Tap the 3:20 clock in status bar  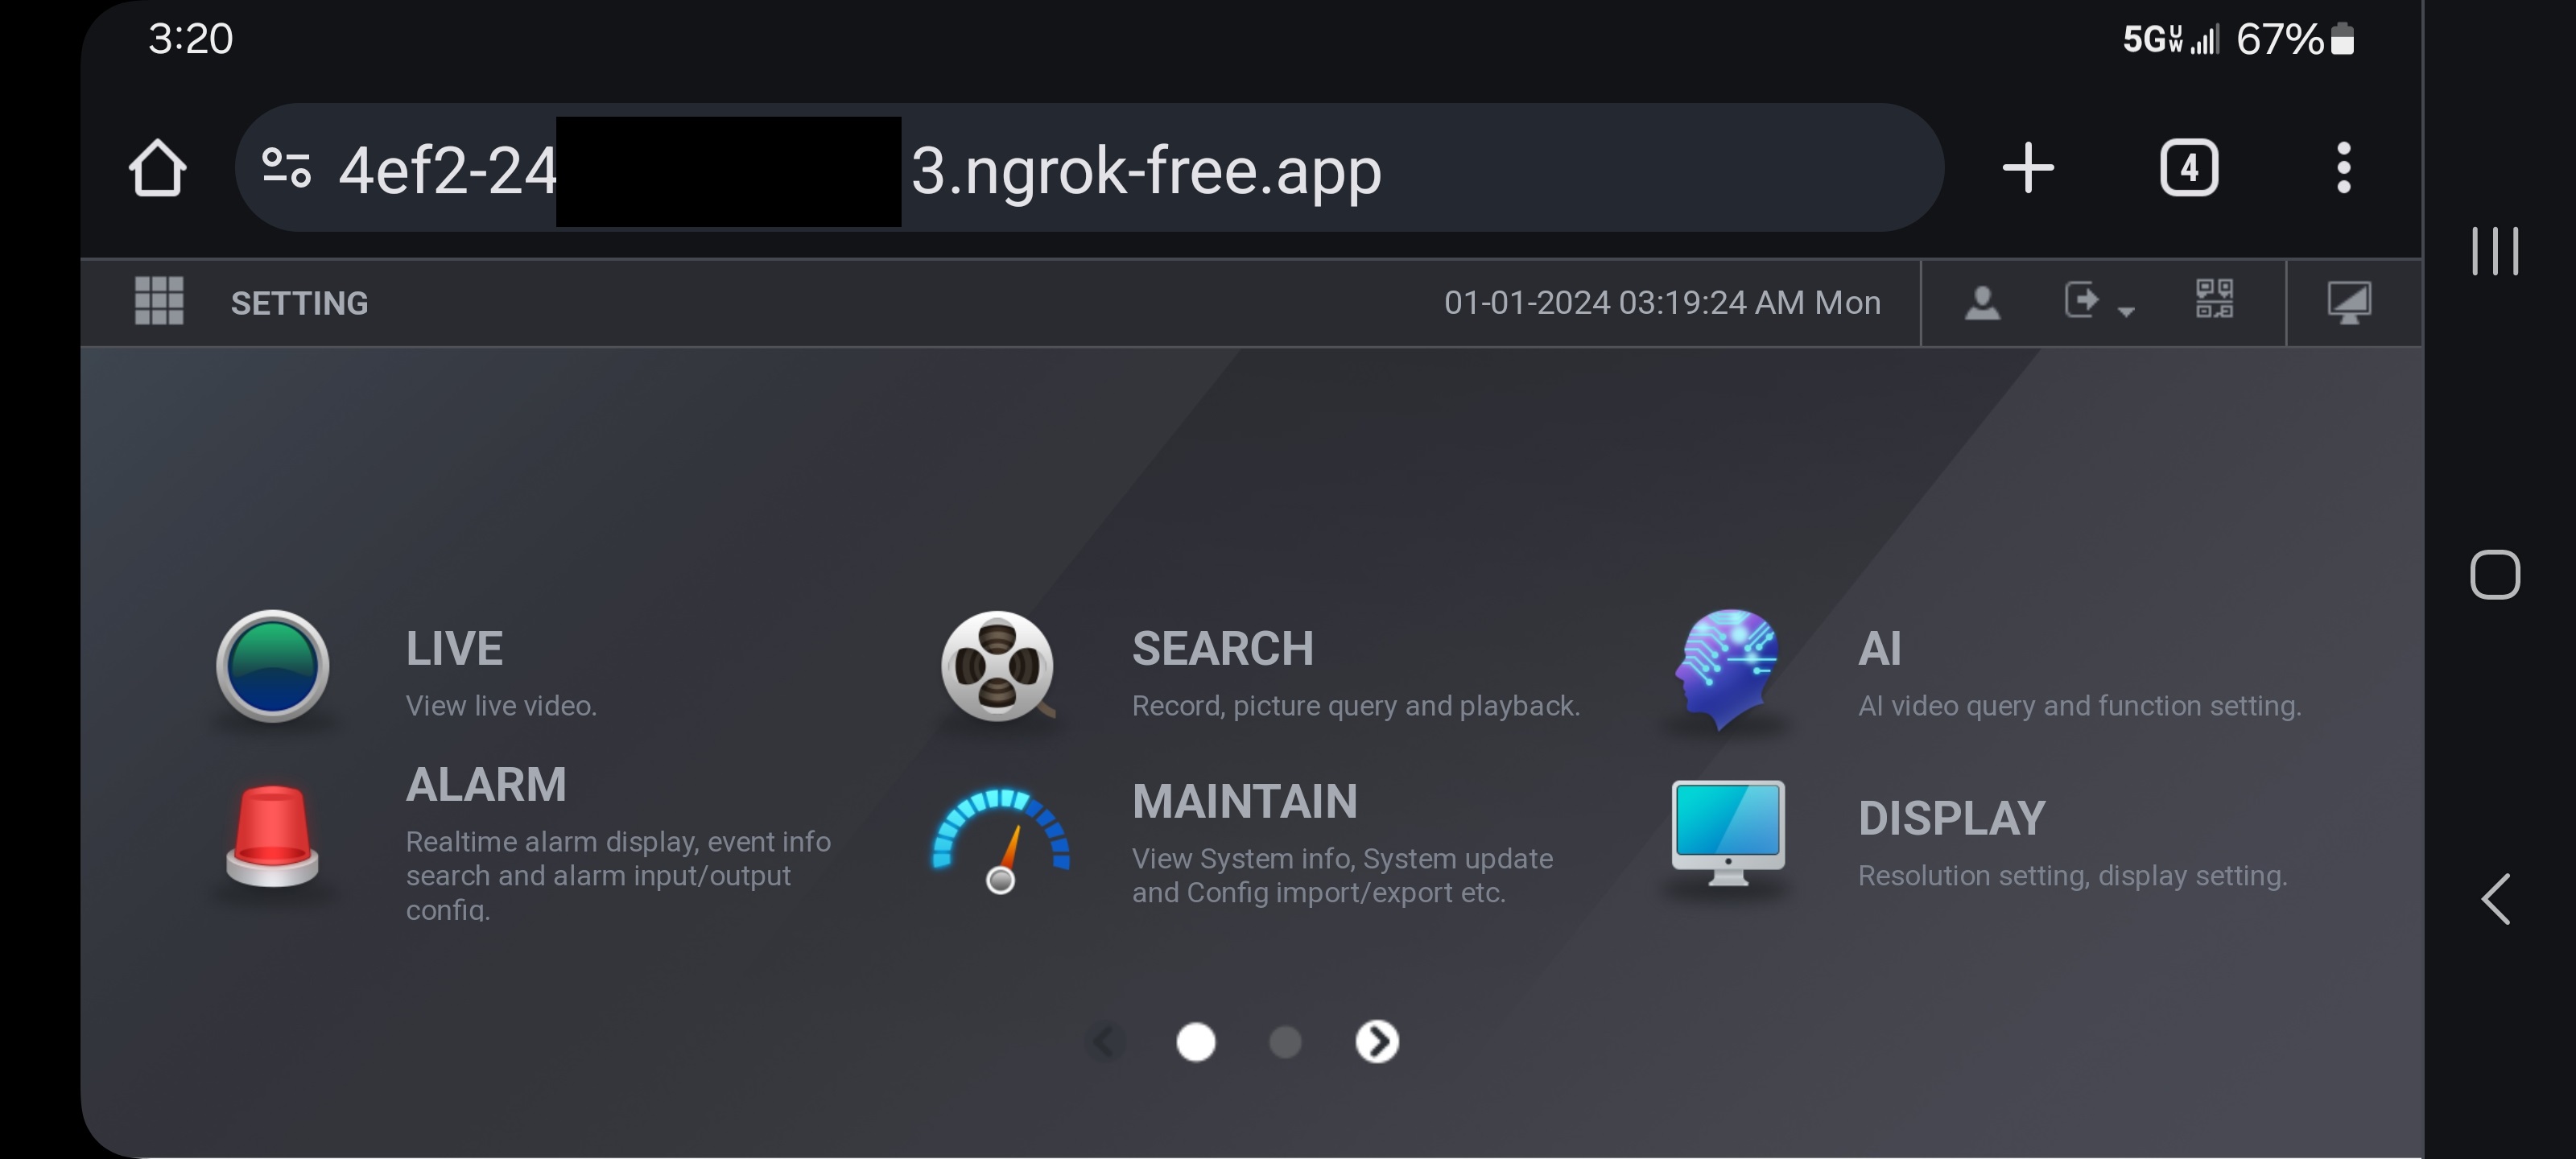pyautogui.click(x=190, y=39)
